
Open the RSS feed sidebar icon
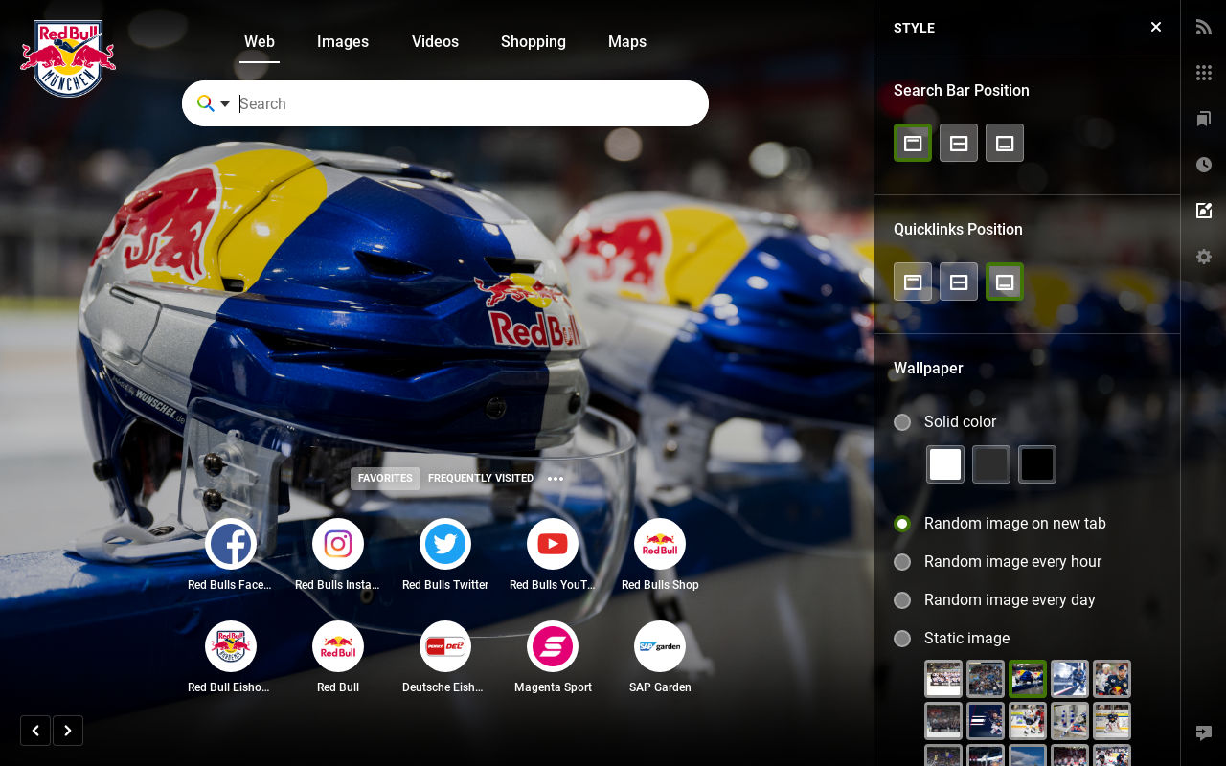pyautogui.click(x=1204, y=28)
